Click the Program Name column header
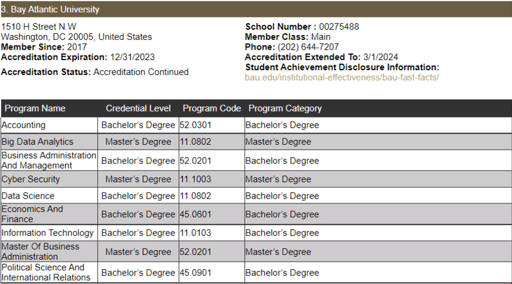This screenshot has height=284, width=512. (x=35, y=108)
